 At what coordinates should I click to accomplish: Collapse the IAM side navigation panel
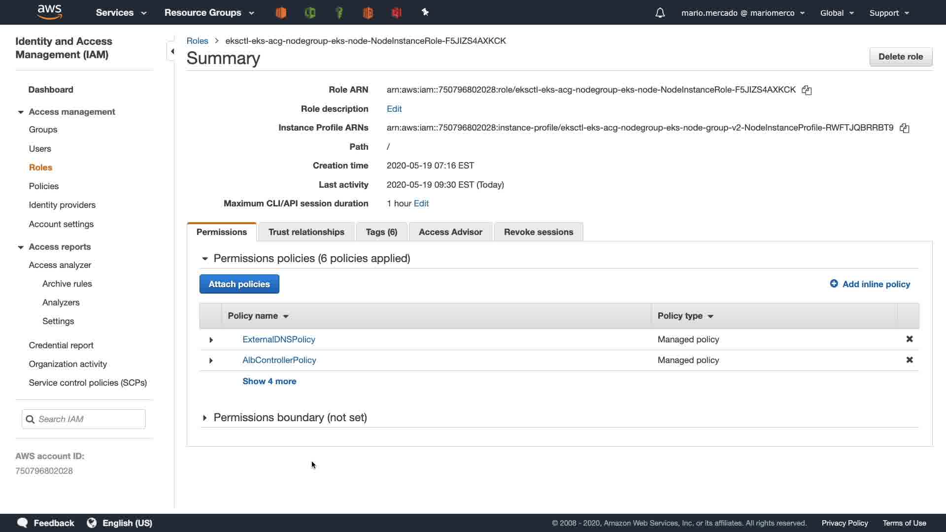pos(172,51)
